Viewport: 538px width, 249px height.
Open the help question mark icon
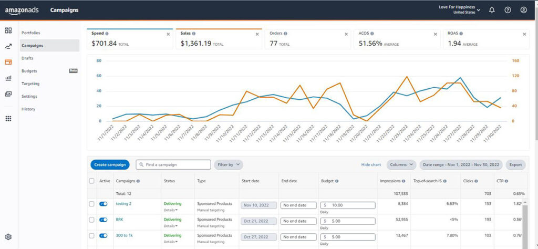click(x=508, y=10)
